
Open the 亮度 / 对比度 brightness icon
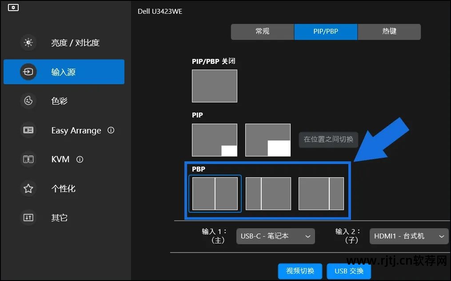(28, 43)
